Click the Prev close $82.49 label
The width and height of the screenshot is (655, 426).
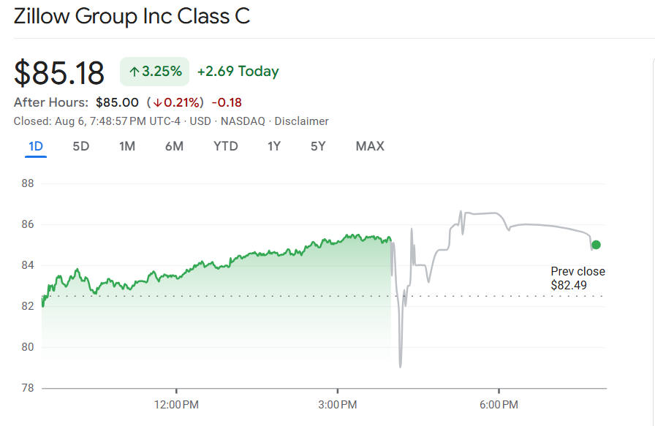point(578,278)
